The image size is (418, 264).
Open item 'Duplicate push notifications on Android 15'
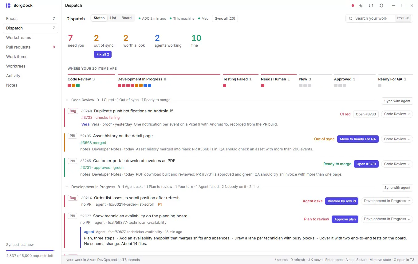coord(134,111)
